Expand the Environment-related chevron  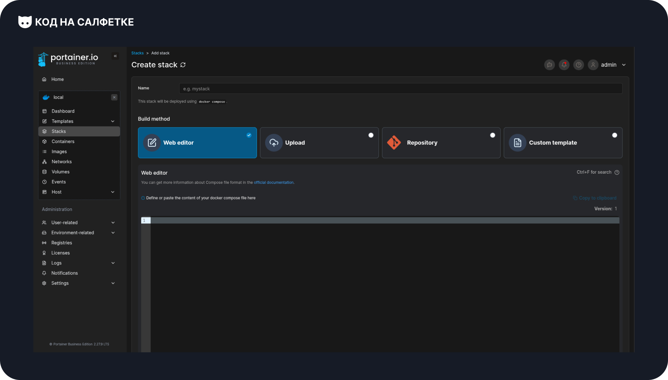click(x=113, y=233)
